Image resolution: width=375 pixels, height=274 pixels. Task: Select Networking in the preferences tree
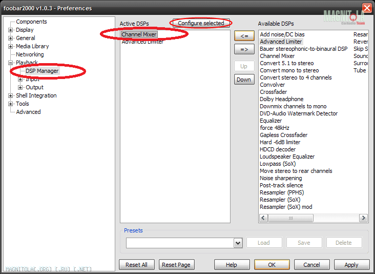[x=30, y=54]
